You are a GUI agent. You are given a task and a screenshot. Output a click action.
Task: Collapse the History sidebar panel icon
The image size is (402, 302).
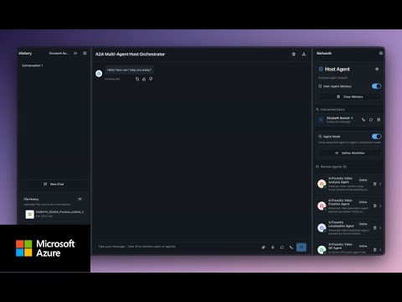[x=85, y=53]
